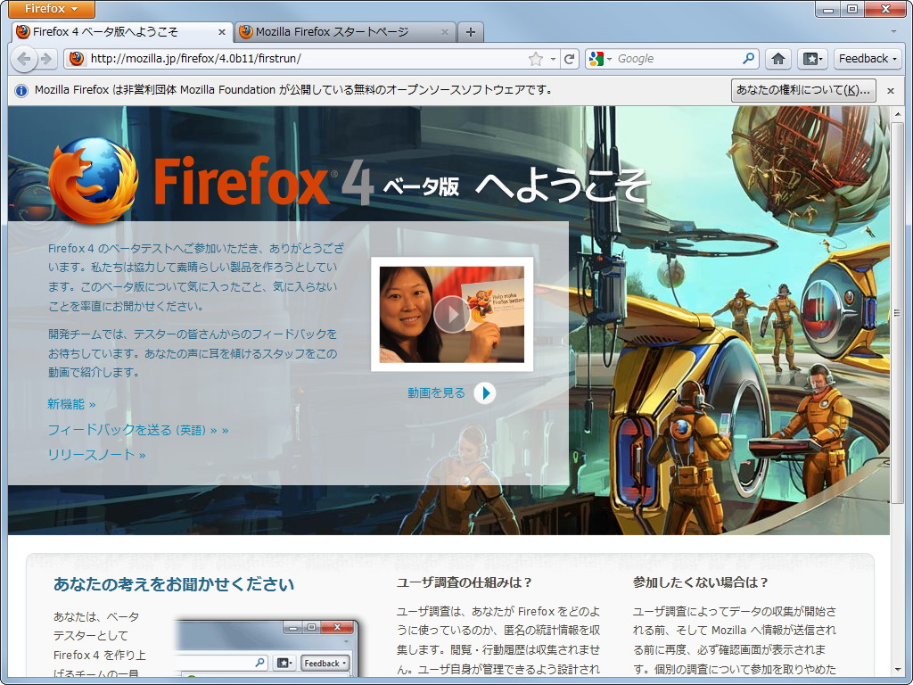Open the Bookmarks button next to Home
This screenshot has width=913, height=685.
pos(812,59)
